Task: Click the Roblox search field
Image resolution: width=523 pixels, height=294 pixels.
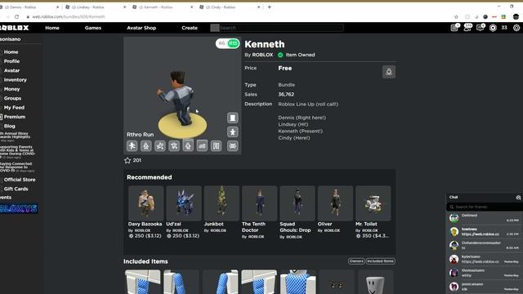Action: [x=277, y=28]
